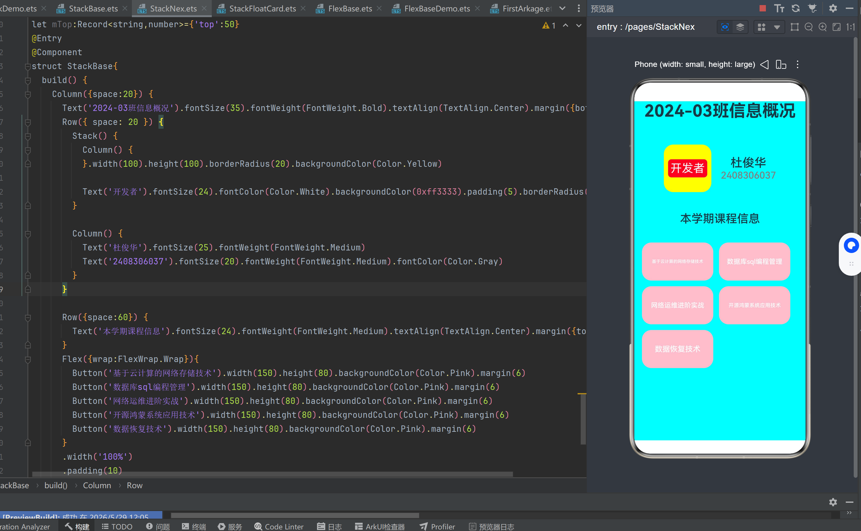Screen dimensions: 861x531
Task: Click the multi-device profile grid icon
Action: pos(761,27)
